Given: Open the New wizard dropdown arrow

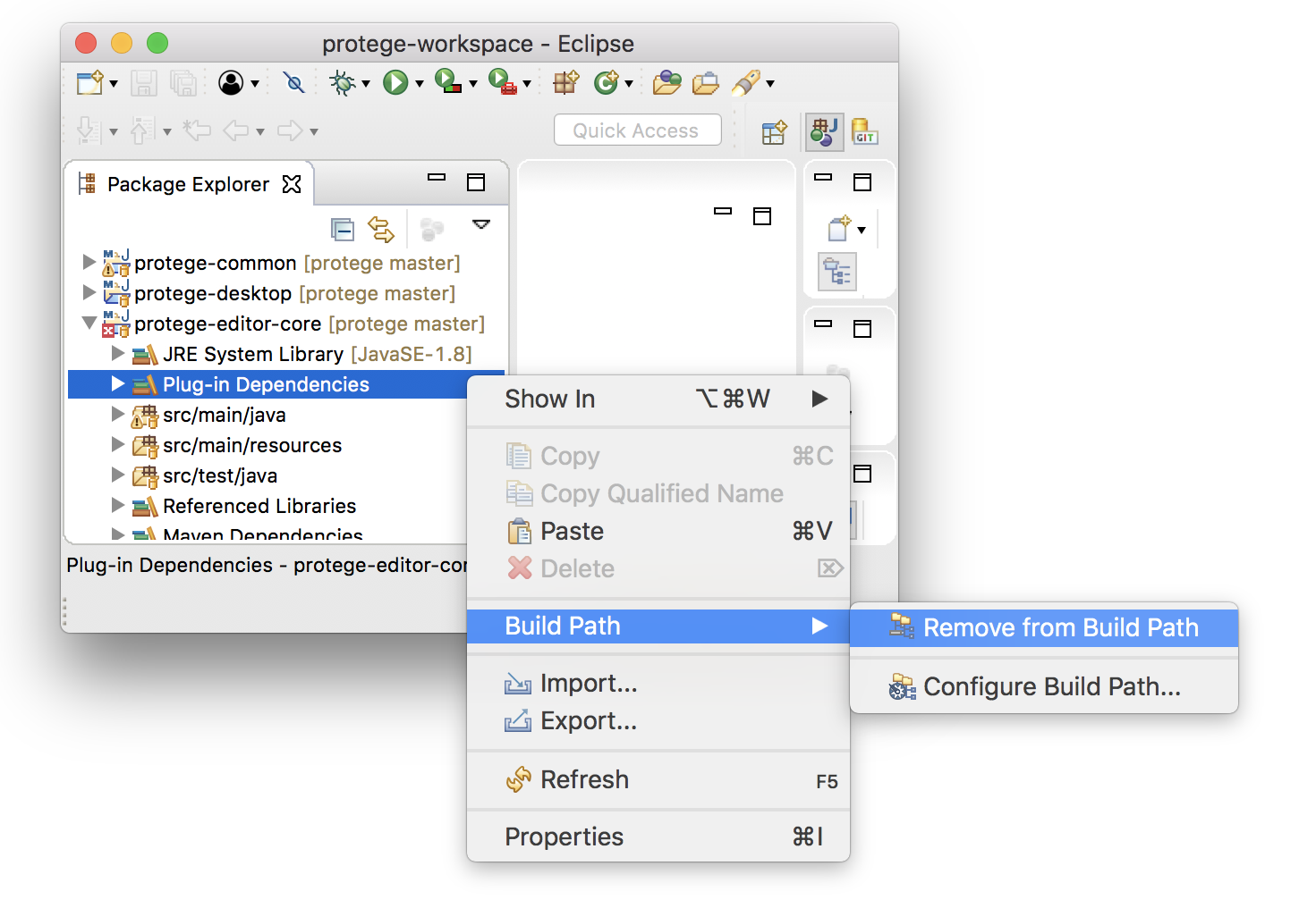Looking at the screenshot, I should (x=114, y=84).
